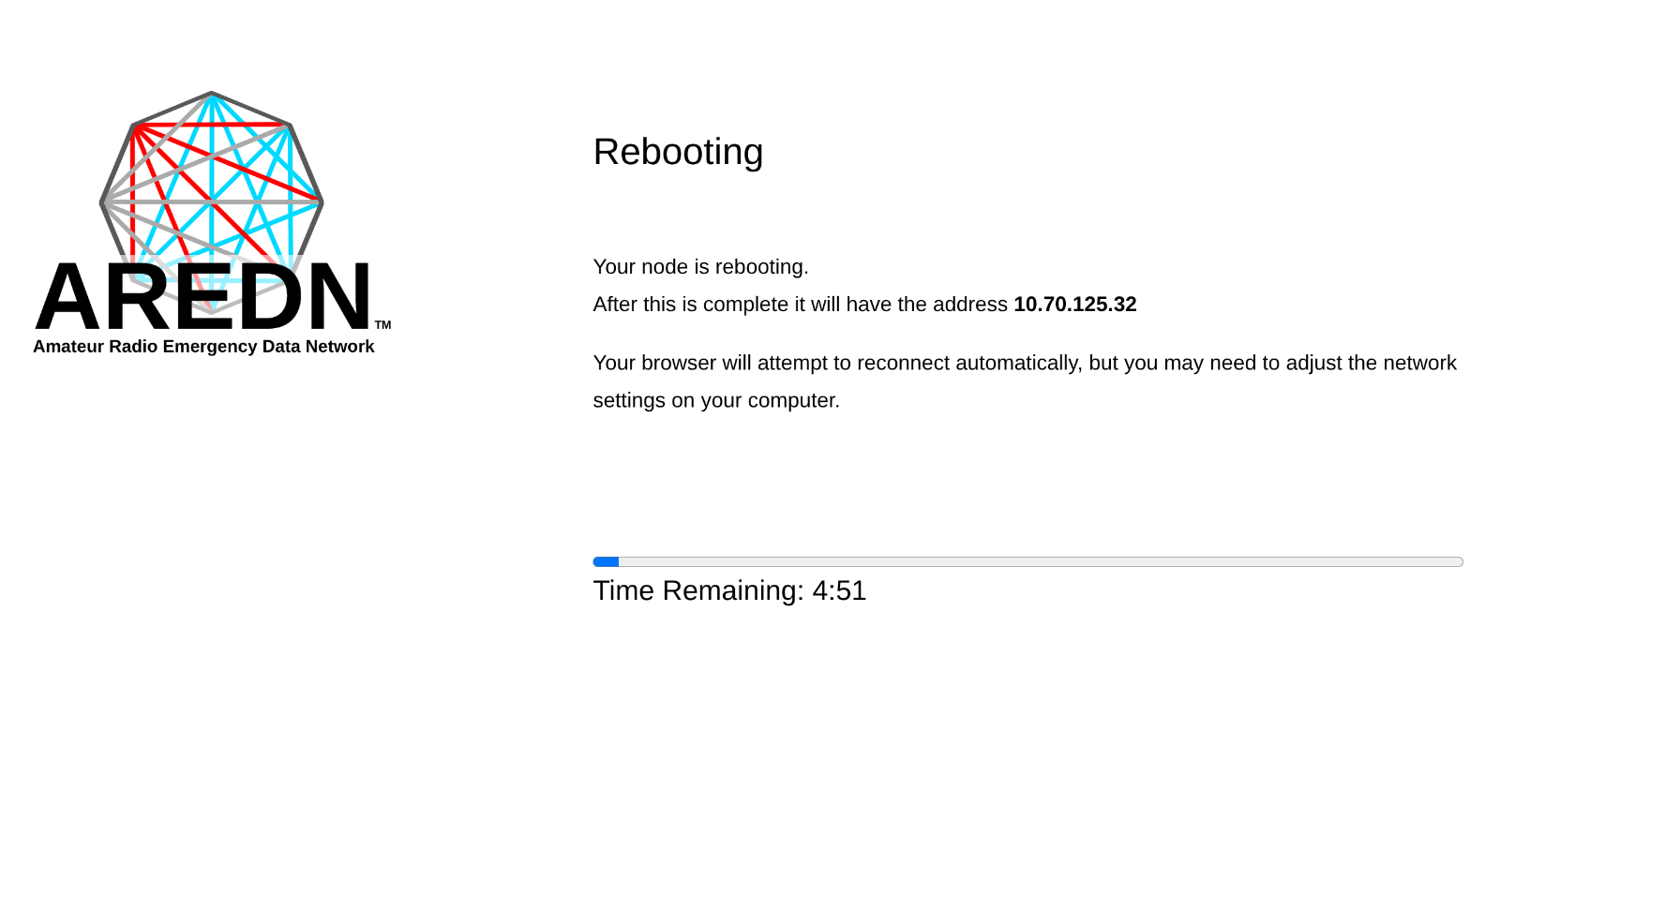Viewport: 1680px width, 910px height.
Task: Click the word "reconnect" in the paragraph
Action: pos(903,363)
